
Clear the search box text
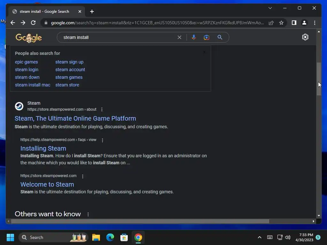[179, 37]
